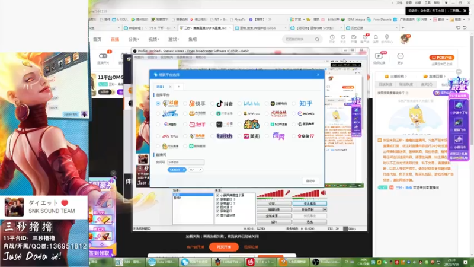Mute the desktop speaker icon in OBS
This screenshot has height=267, width=474.
(x=324, y=193)
